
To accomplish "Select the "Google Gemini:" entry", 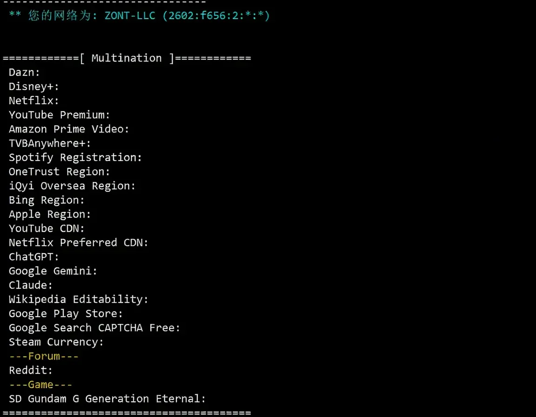I will click(53, 271).
